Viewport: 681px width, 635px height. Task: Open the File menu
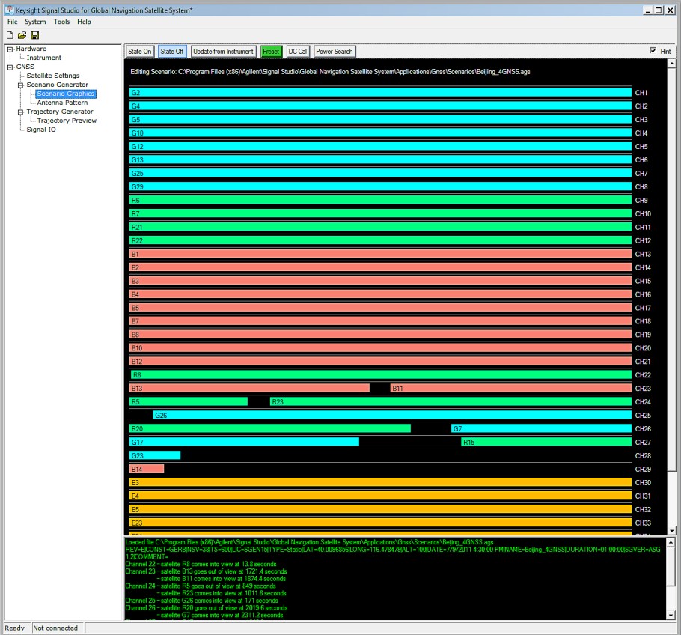coord(13,22)
